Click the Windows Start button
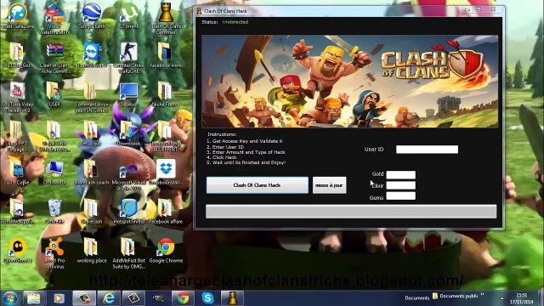 pyautogui.click(x=10, y=298)
